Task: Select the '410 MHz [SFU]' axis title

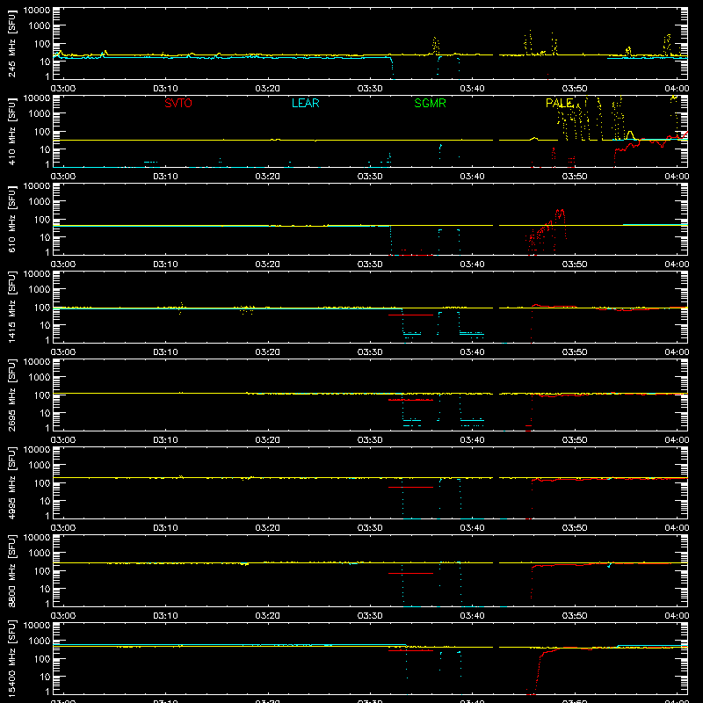Action: point(11,131)
